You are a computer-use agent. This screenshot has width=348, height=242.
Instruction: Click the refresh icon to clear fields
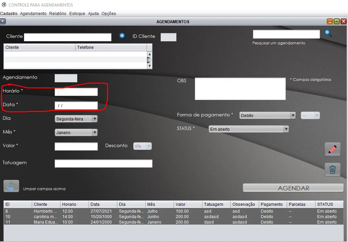(11, 186)
